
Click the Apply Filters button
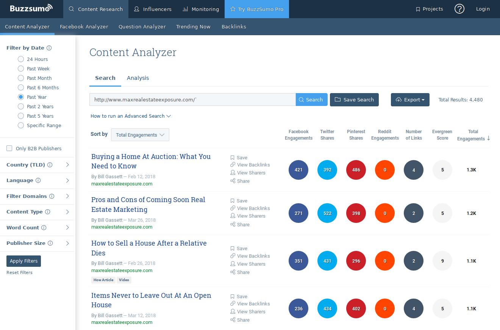click(x=23, y=261)
